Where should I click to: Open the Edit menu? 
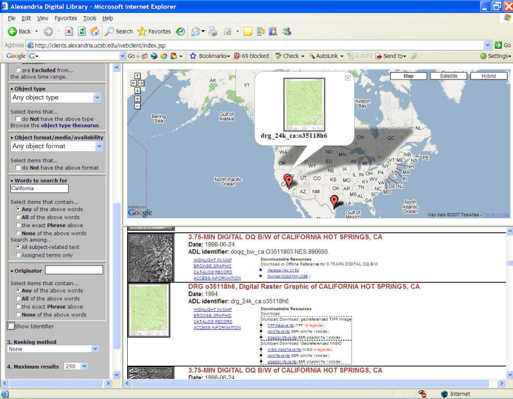click(x=26, y=18)
